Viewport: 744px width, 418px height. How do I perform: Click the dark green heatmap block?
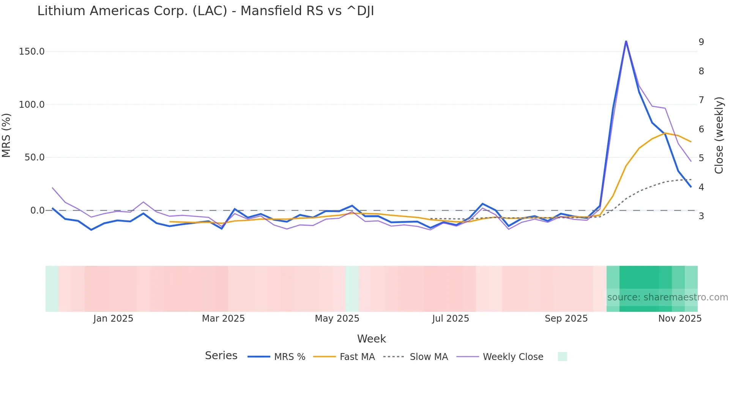(645, 289)
